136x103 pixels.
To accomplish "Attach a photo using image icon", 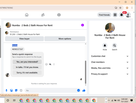I will [11, 90].
